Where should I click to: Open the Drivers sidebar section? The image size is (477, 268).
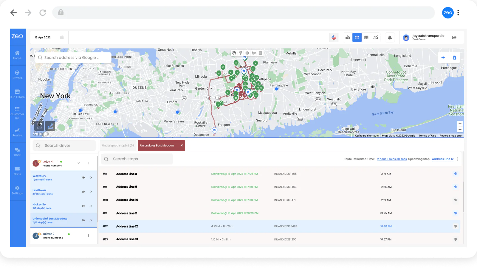click(17, 75)
